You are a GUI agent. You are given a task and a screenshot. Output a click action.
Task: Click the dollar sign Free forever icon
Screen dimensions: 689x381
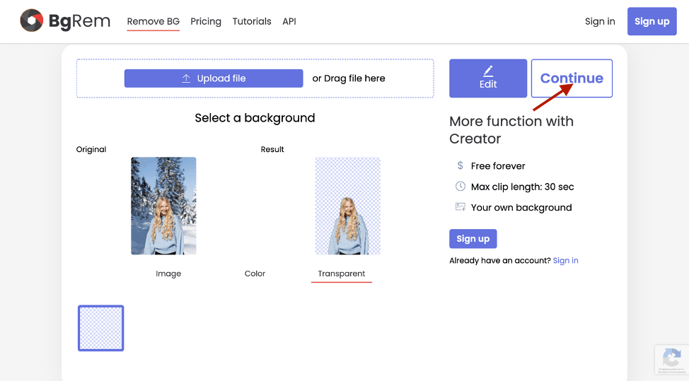pos(460,165)
